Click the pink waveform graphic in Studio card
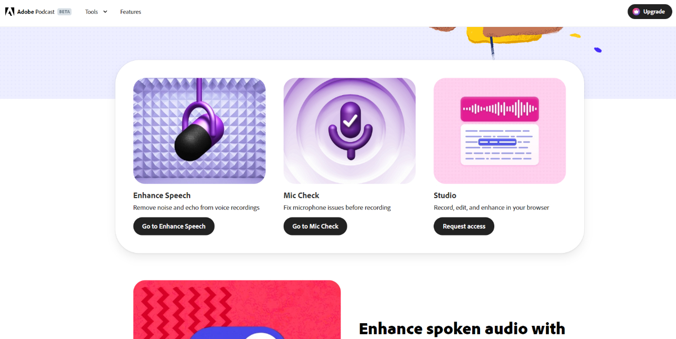Screen dimensions: 676x339 point(500,109)
